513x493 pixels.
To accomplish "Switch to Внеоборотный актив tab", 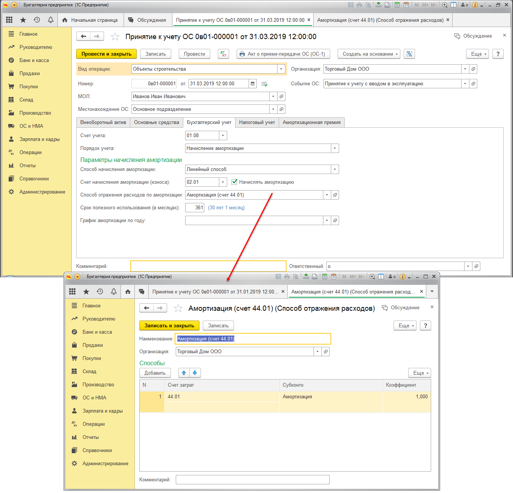I will point(103,122).
